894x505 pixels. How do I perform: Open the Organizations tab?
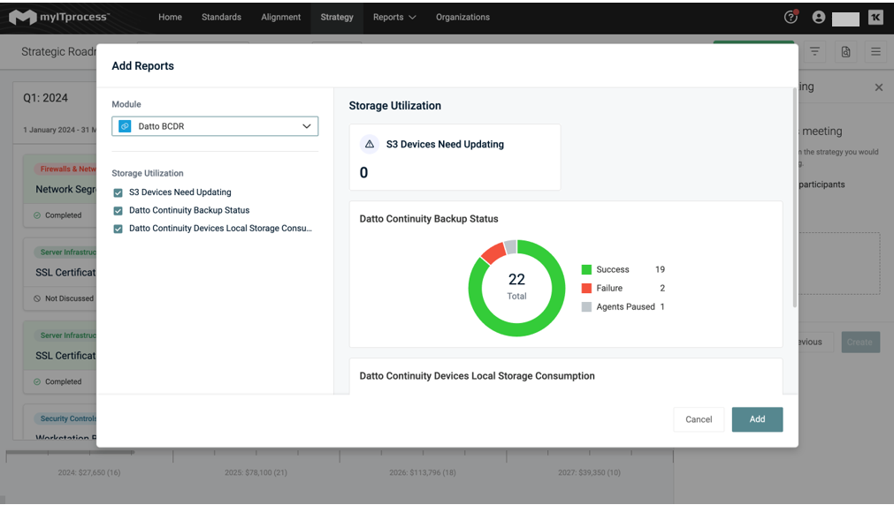[463, 17]
